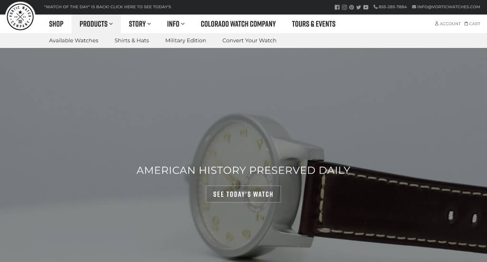
Task: Open the Military Edition submenu link
Action: point(185,41)
